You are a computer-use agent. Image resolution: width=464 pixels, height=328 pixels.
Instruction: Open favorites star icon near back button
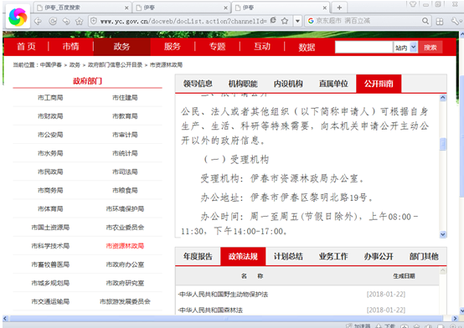coord(79,21)
